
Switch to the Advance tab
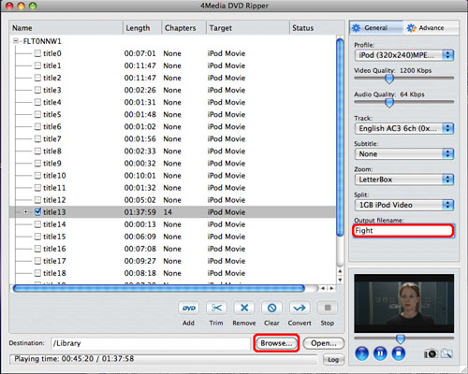coord(431,28)
